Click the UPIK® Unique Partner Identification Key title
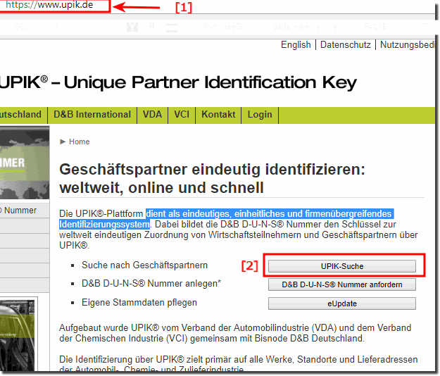 pyautogui.click(x=178, y=82)
